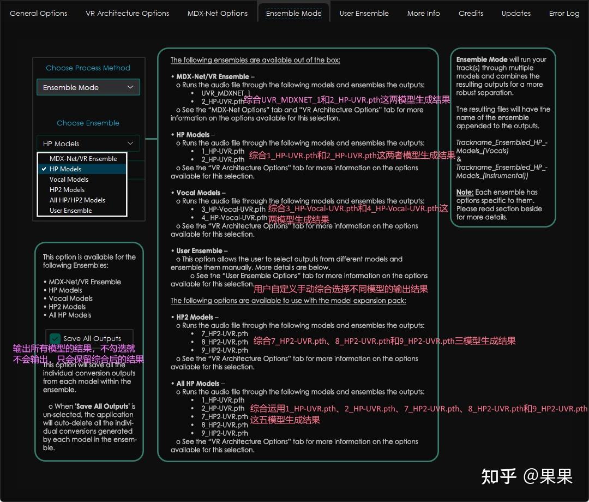Open the VR Architecture Options tab
The height and width of the screenshot is (502, 589).
coord(127,13)
